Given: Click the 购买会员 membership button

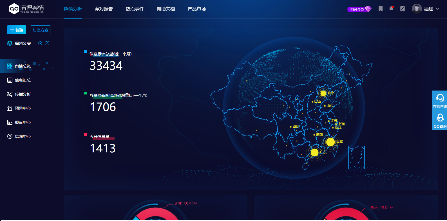Looking at the screenshot, I should [359, 9].
